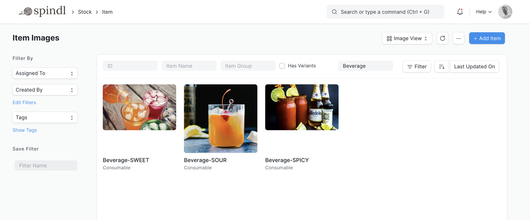Click the search magnifier icon
Viewport: 530px width, 220px height.
[334, 12]
